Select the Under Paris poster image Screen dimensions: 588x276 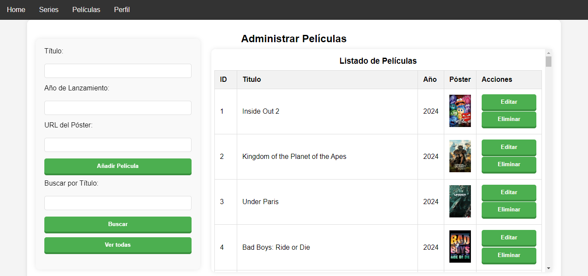[460, 202]
